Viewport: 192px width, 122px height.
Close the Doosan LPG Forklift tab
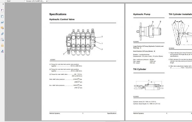[x=47, y=1]
